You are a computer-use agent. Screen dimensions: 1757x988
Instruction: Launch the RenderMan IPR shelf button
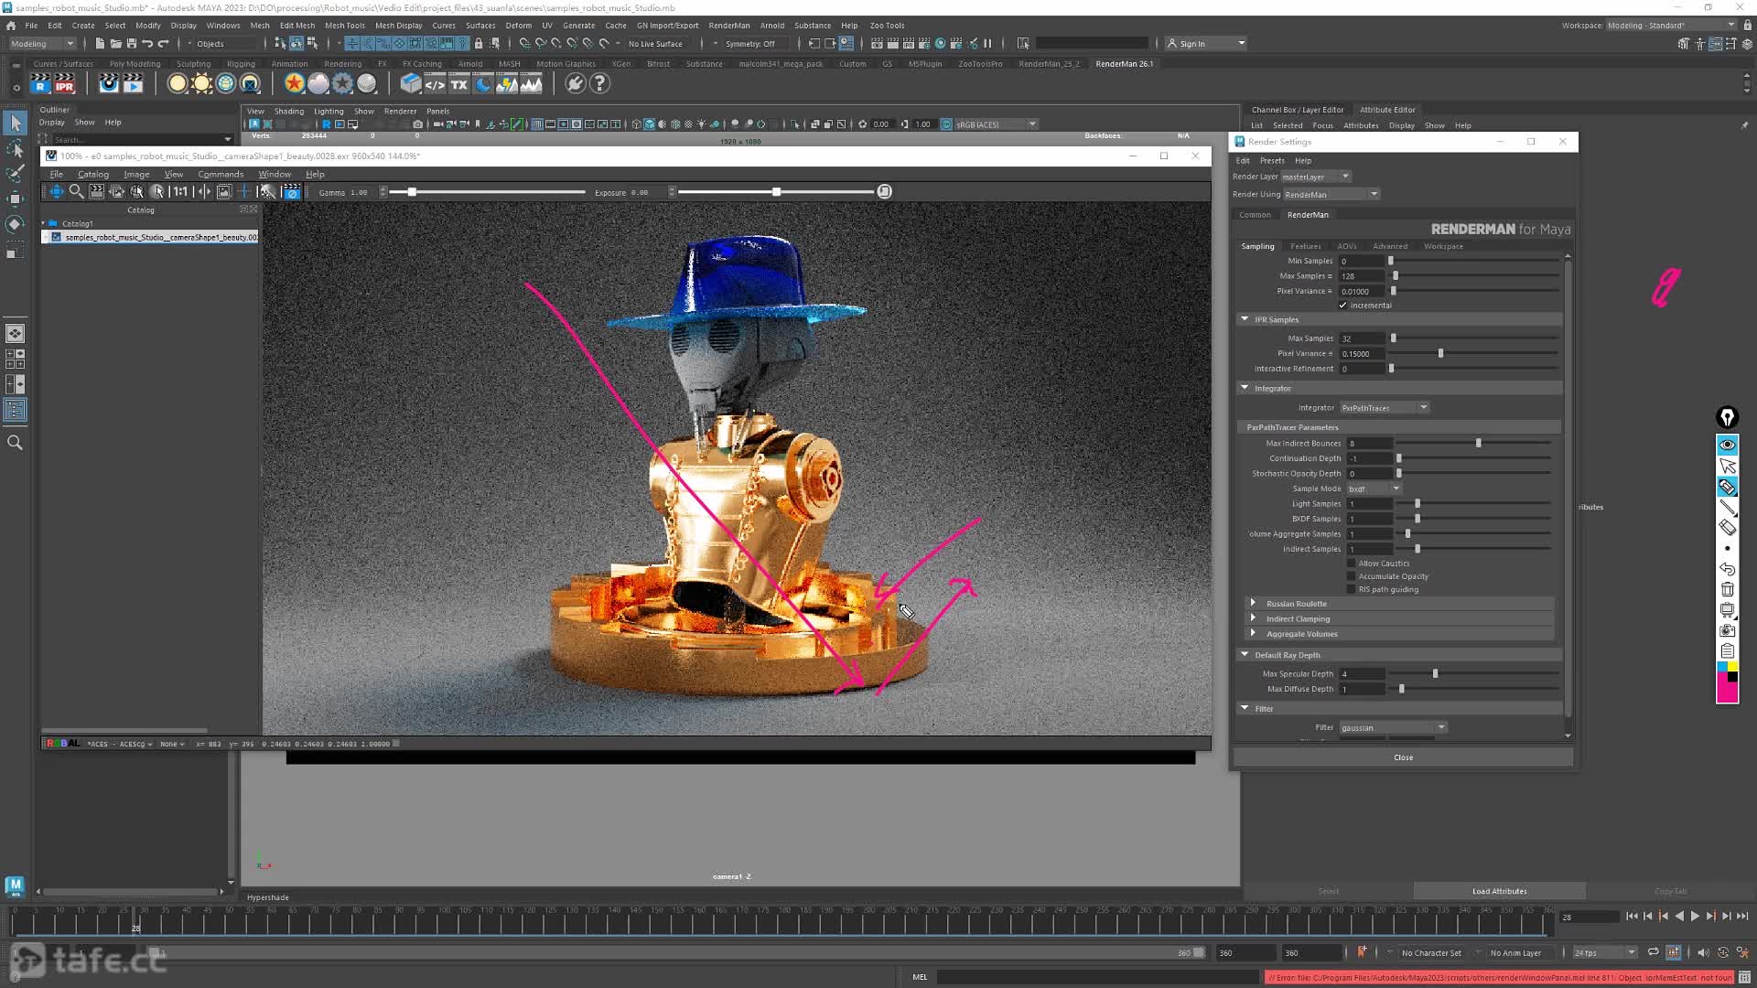pyautogui.click(x=64, y=84)
